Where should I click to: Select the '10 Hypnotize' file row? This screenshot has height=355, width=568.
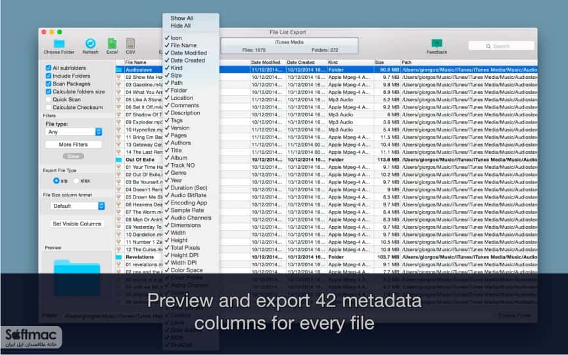point(326,130)
